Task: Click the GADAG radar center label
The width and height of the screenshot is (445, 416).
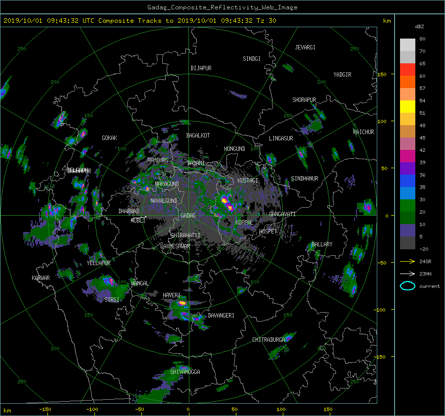Action: pyautogui.click(x=188, y=216)
